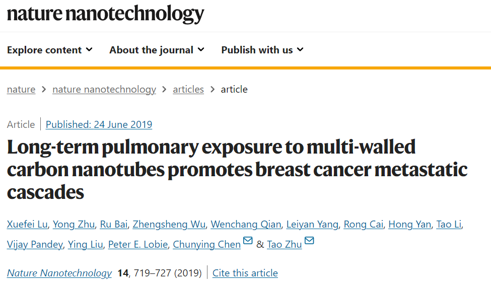Click author name Chunying Chen
This screenshot has width=491, height=289.
206,245
